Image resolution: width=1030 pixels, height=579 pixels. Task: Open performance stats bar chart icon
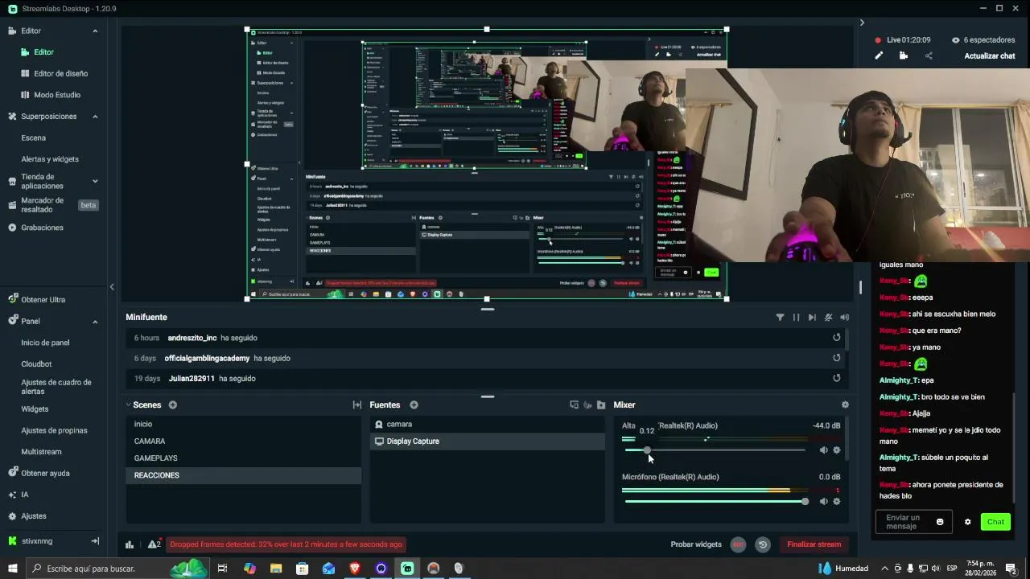click(130, 544)
